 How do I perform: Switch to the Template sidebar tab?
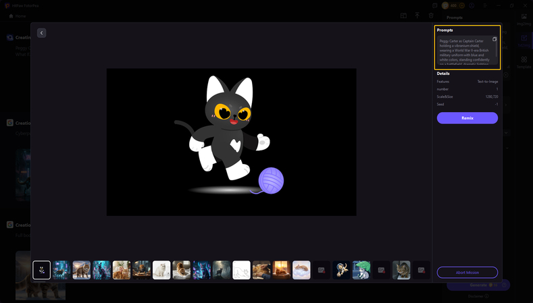click(524, 63)
